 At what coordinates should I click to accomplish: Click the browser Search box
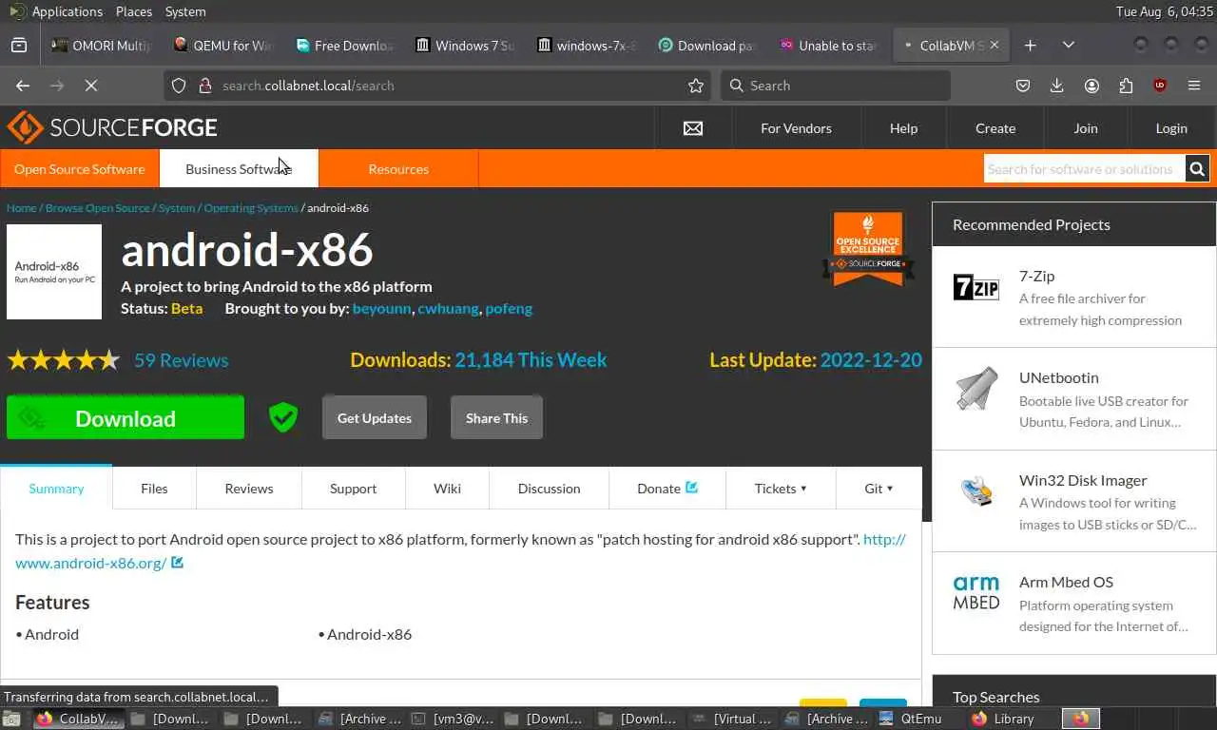point(836,86)
